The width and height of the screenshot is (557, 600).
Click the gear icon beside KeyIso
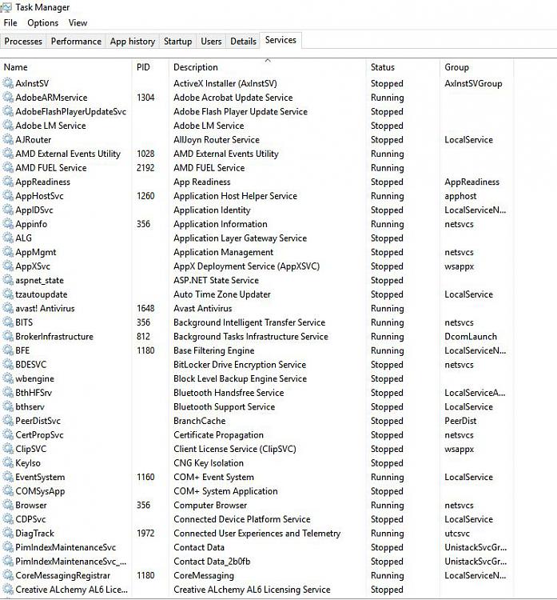[x=8, y=463]
